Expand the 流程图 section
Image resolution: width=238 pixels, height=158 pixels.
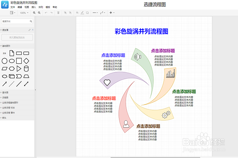click(x=17, y=98)
